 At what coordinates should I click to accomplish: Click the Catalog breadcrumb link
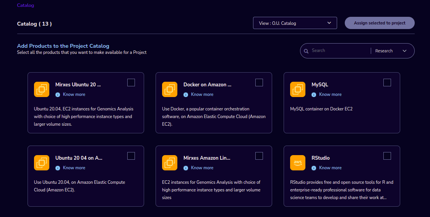pos(26,5)
